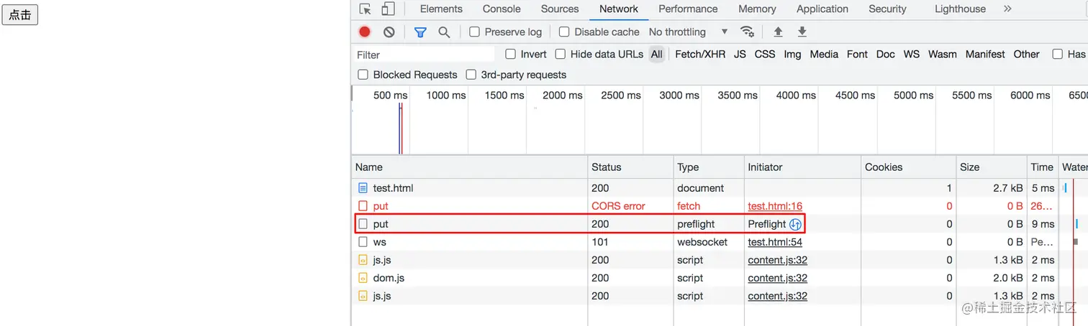Open network search magnifier
Viewport: 1088px width, 326px height.
[444, 32]
